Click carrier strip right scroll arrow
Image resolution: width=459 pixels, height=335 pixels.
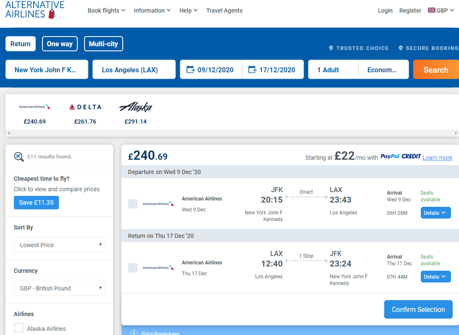tap(456, 133)
